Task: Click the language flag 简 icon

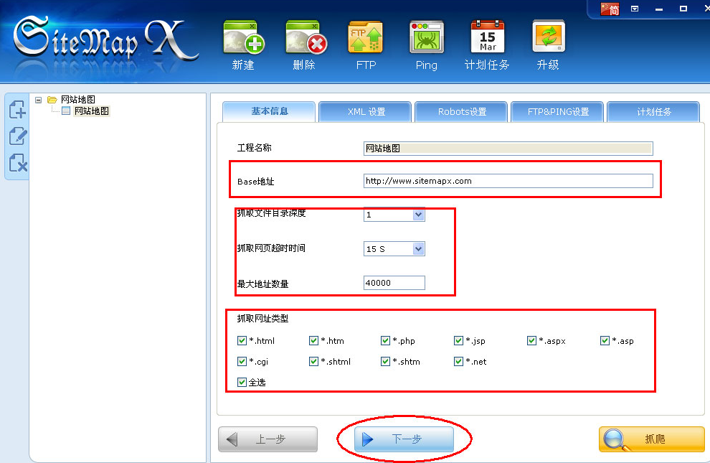Action: click(x=610, y=9)
